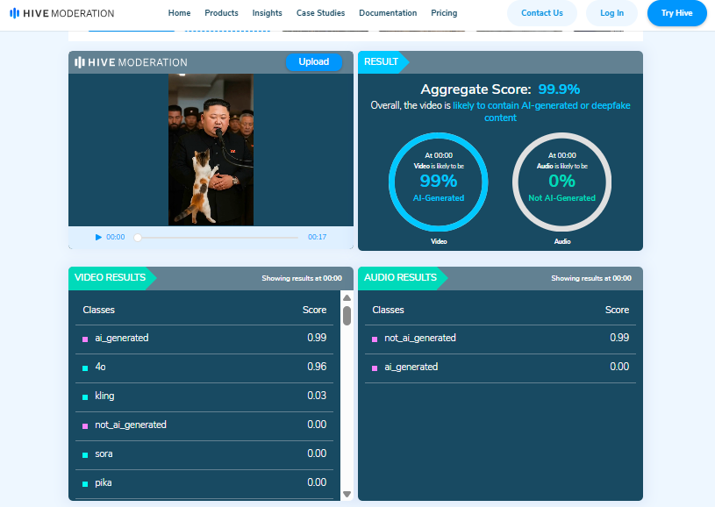Select not_ai_generated label in Audio Results
The image size is (715, 507).
[420, 338]
